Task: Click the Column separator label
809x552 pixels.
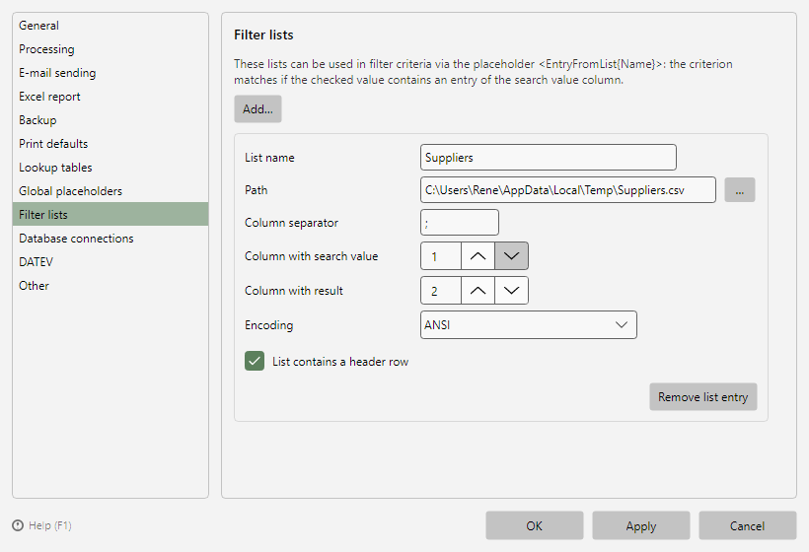Action: pyautogui.click(x=291, y=222)
